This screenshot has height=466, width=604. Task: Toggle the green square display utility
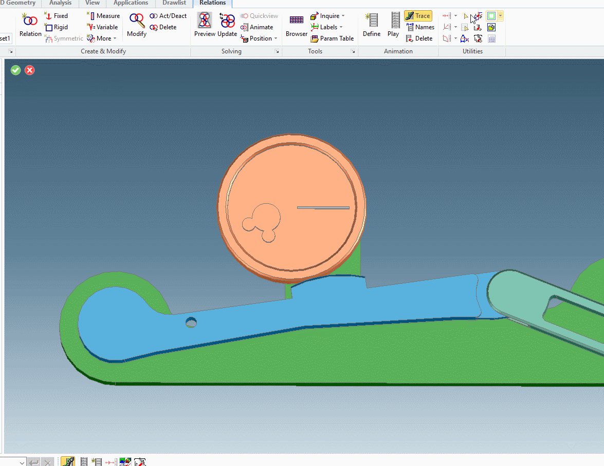click(491, 16)
